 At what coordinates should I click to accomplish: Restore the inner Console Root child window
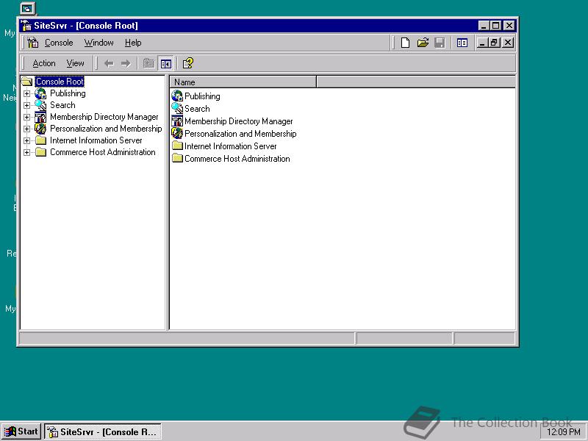click(495, 43)
